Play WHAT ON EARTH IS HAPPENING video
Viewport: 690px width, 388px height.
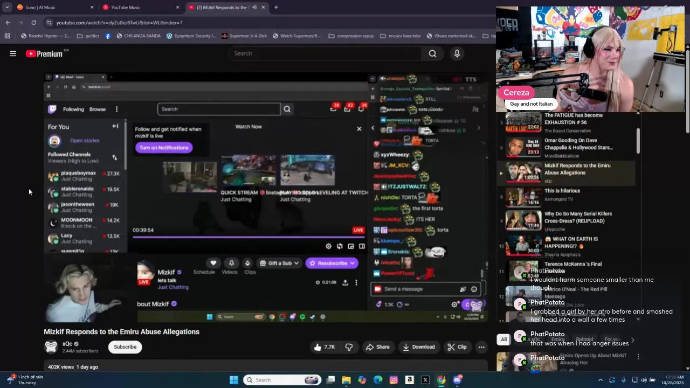point(566,246)
